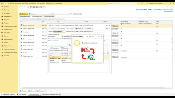Expand search field dropdown in list toolbar
Viewport: 175px width, 98px height.
52,14
